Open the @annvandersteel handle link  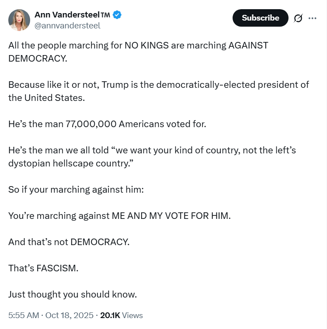[67, 25]
